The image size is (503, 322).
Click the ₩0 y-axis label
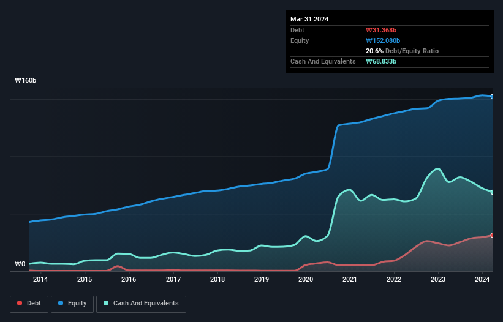point(20,264)
